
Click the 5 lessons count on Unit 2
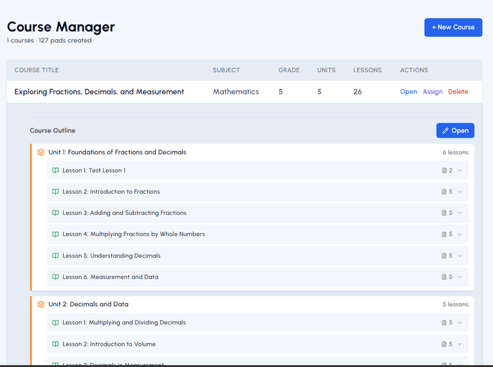coord(455,305)
